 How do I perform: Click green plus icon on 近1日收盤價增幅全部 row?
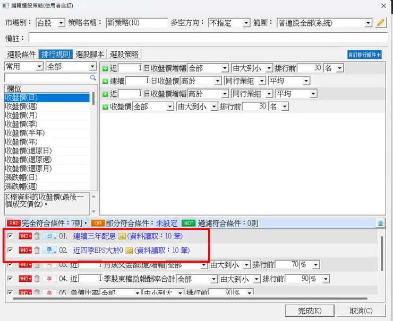[105, 68]
